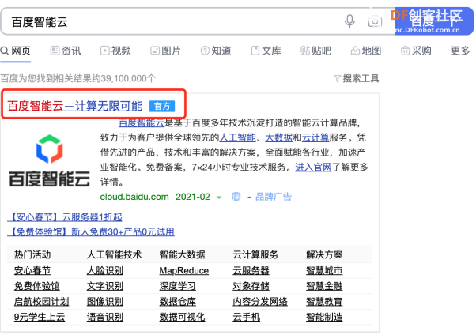Expand the dropdown arrow after 2021-02
Viewport: 476px width, 335px height.
tap(219, 198)
